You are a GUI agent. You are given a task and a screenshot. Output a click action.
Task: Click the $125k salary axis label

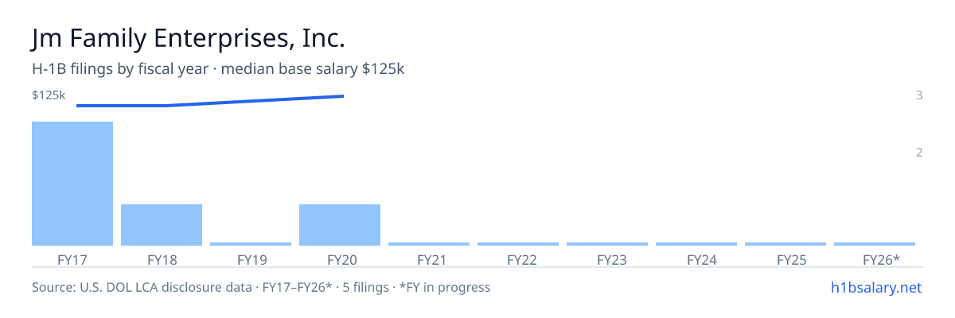pos(49,95)
